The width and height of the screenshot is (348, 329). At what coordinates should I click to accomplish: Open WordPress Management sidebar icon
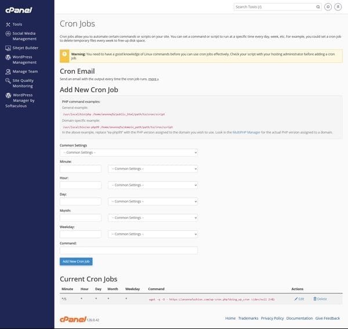(8, 57)
